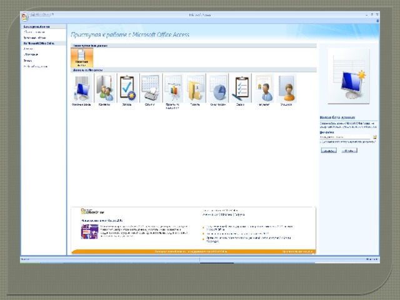Choose the template with man in blue shirt
The height and width of the screenshot is (300, 400).
tap(263, 90)
